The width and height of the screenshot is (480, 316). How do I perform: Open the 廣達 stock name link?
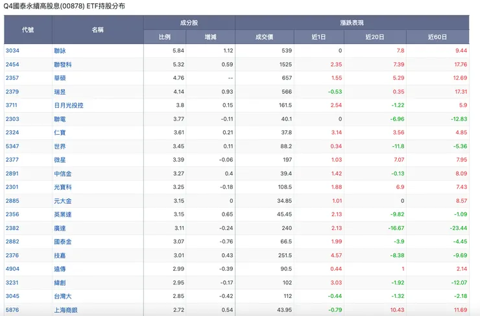coord(60,228)
